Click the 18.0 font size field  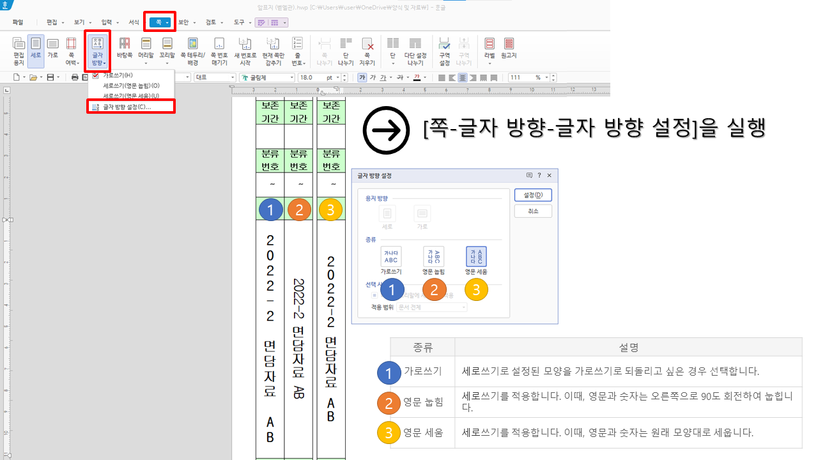pyautogui.click(x=313, y=77)
